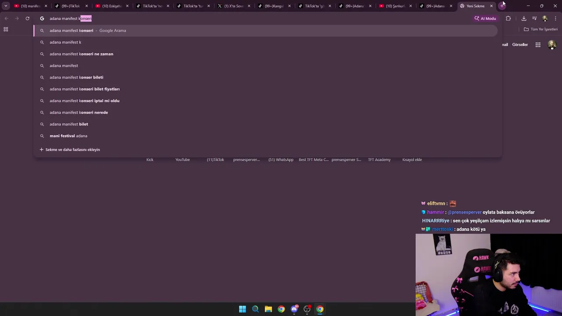Open the Extensions puzzle icon
The width and height of the screenshot is (562, 316).
(508, 18)
